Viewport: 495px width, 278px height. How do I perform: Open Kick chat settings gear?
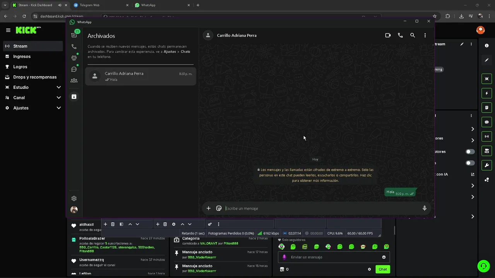point(369,270)
